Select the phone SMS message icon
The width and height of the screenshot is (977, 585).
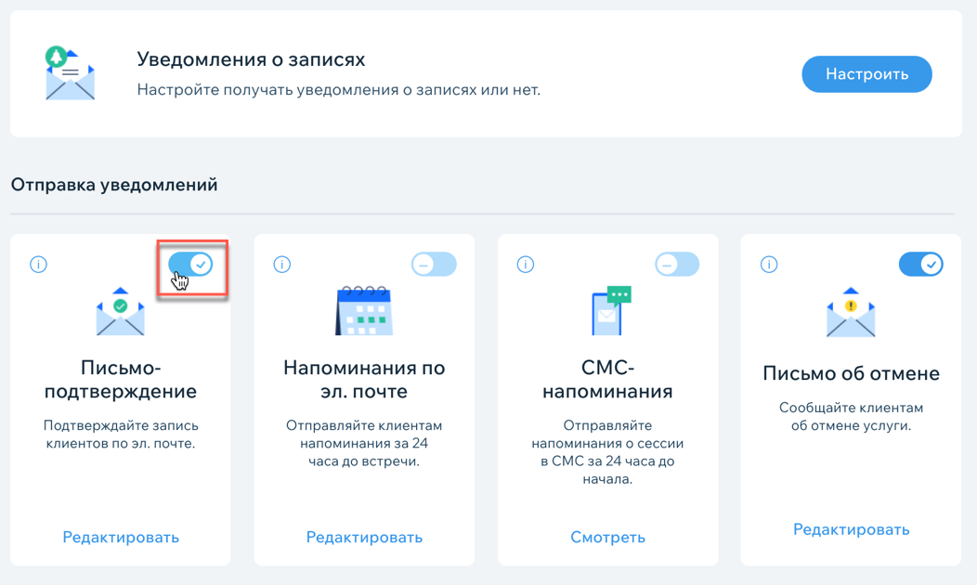point(611,310)
